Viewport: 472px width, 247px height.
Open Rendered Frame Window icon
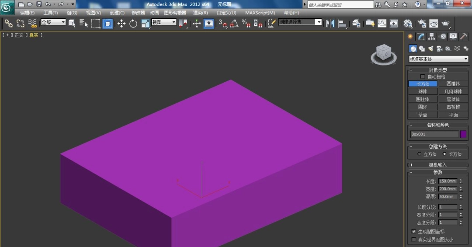coord(434,23)
